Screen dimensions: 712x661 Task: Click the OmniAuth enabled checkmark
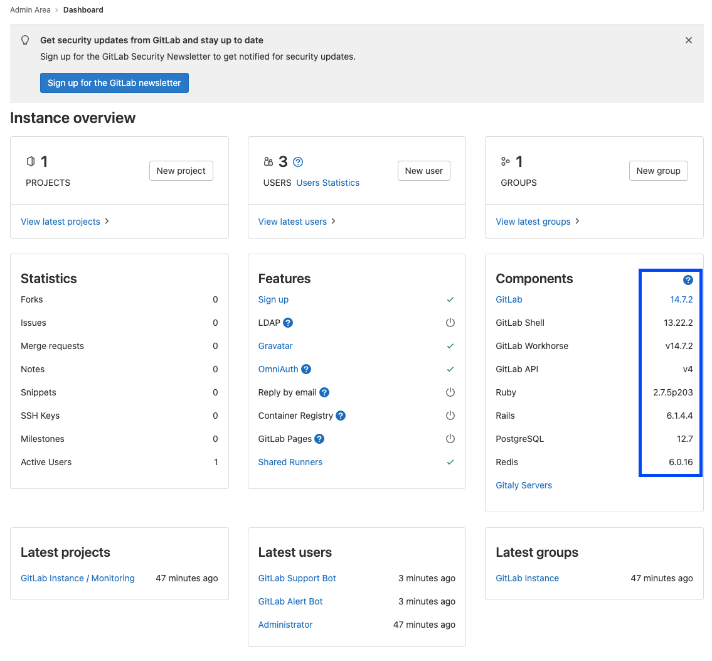[450, 369]
